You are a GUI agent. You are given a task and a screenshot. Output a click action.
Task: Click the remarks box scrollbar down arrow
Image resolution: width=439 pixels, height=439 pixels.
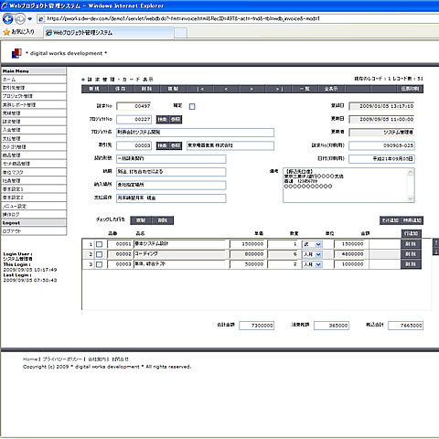pyautogui.click(x=411, y=198)
